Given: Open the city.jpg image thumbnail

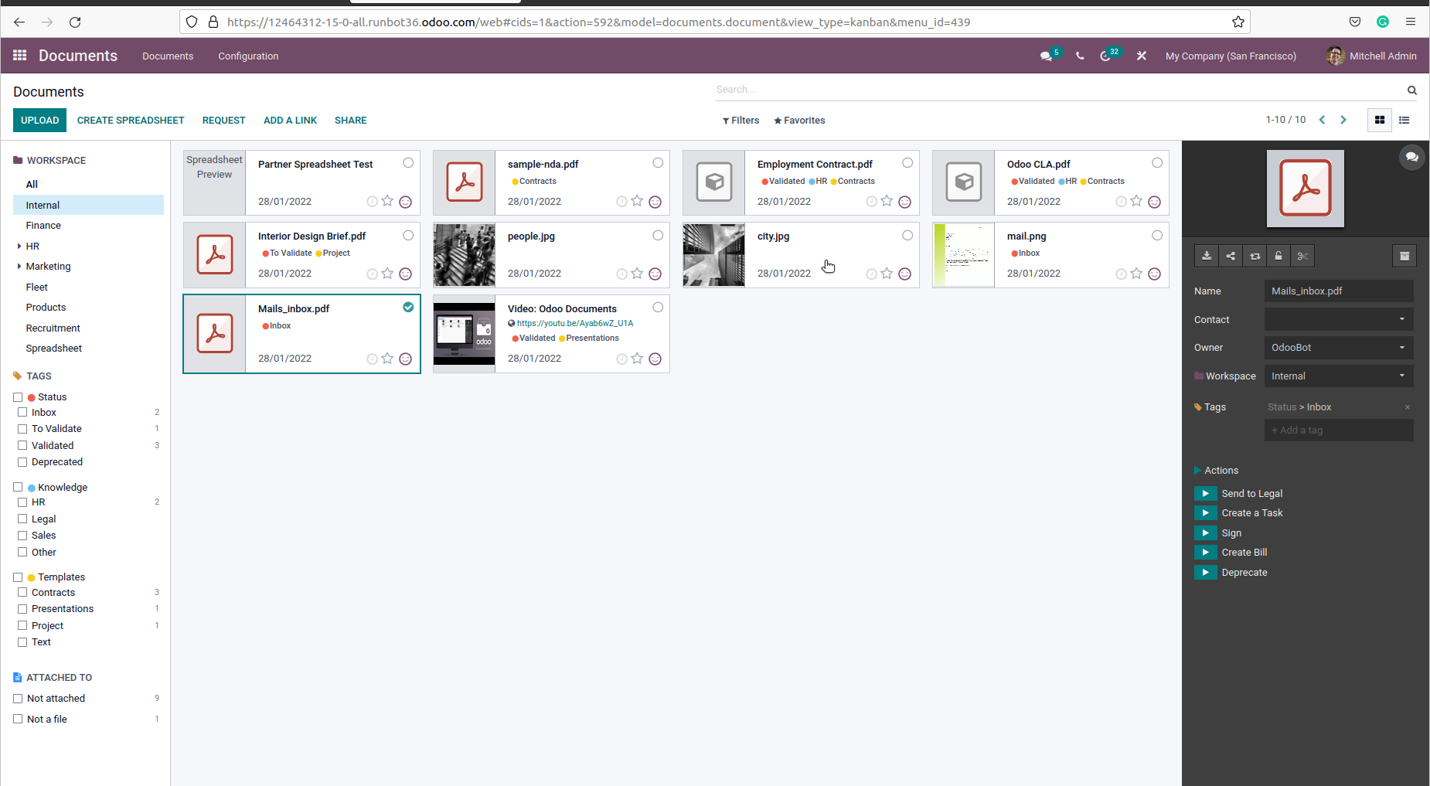Looking at the screenshot, I should [713, 255].
